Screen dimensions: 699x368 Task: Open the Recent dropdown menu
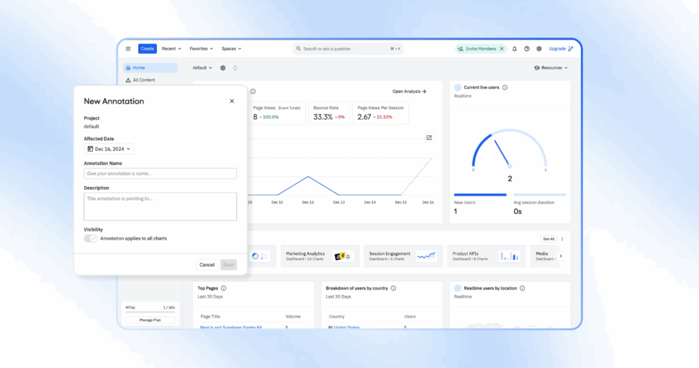point(171,48)
